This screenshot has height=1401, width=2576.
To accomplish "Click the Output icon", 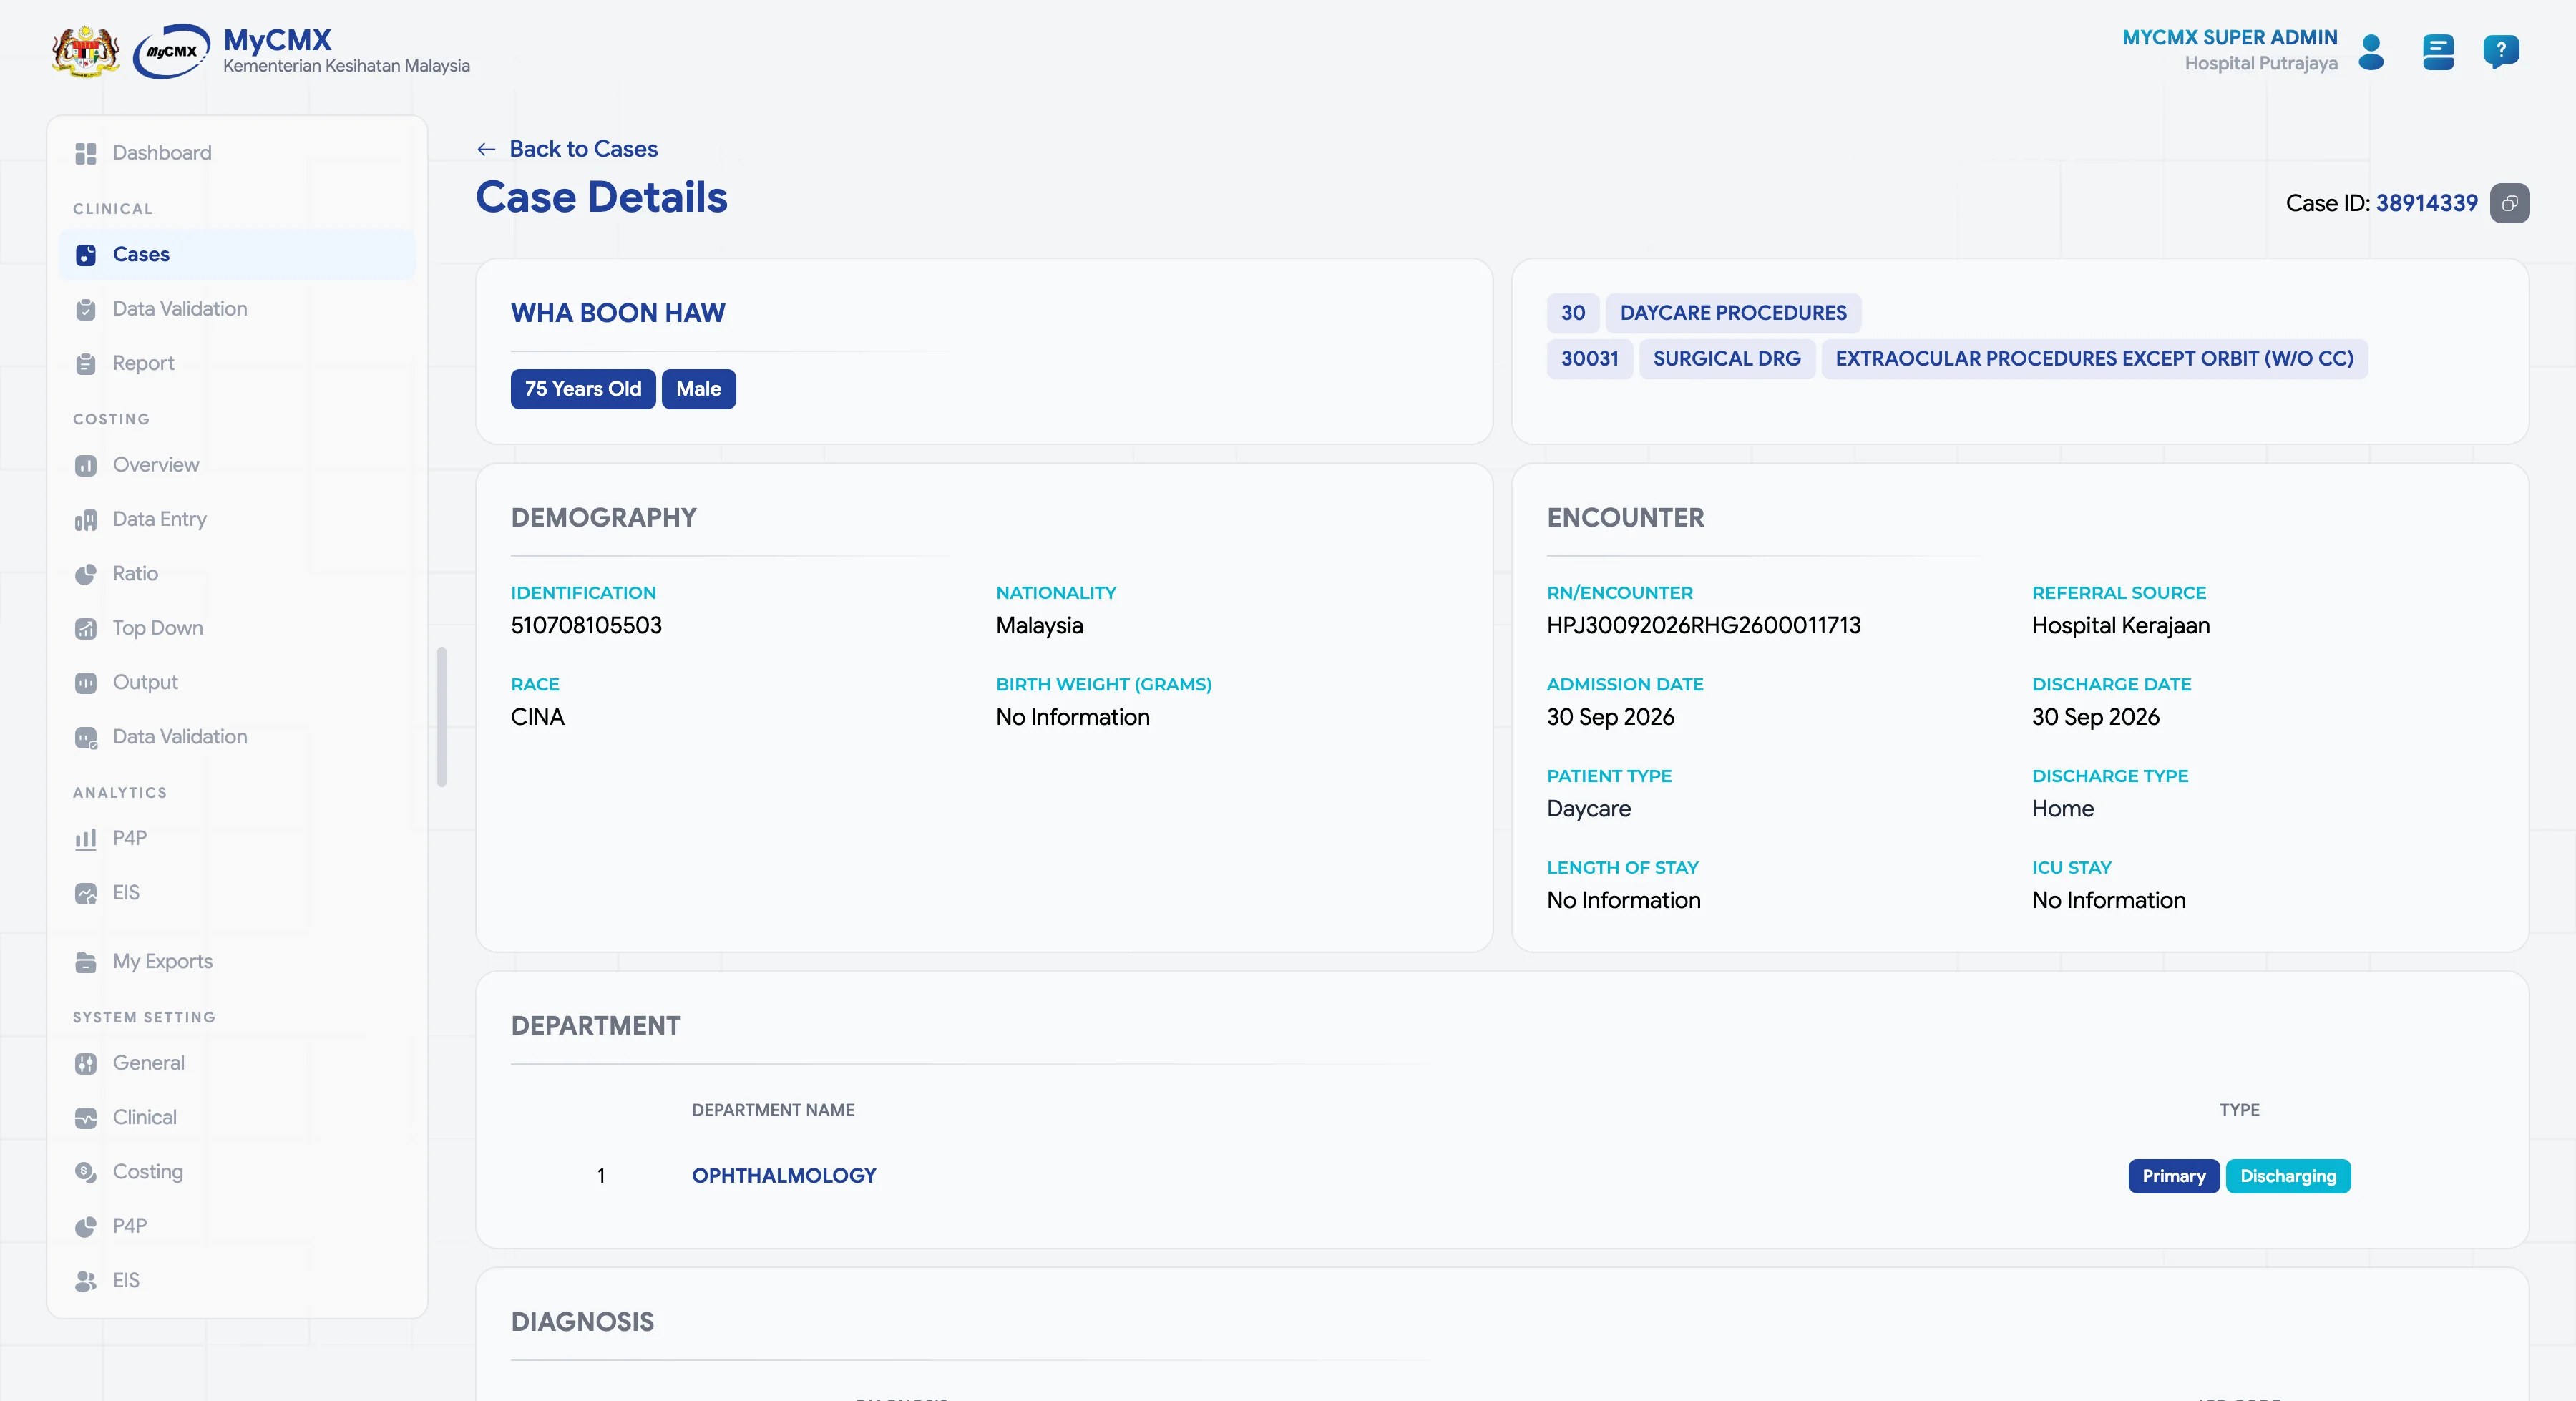I will click(x=86, y=683).
